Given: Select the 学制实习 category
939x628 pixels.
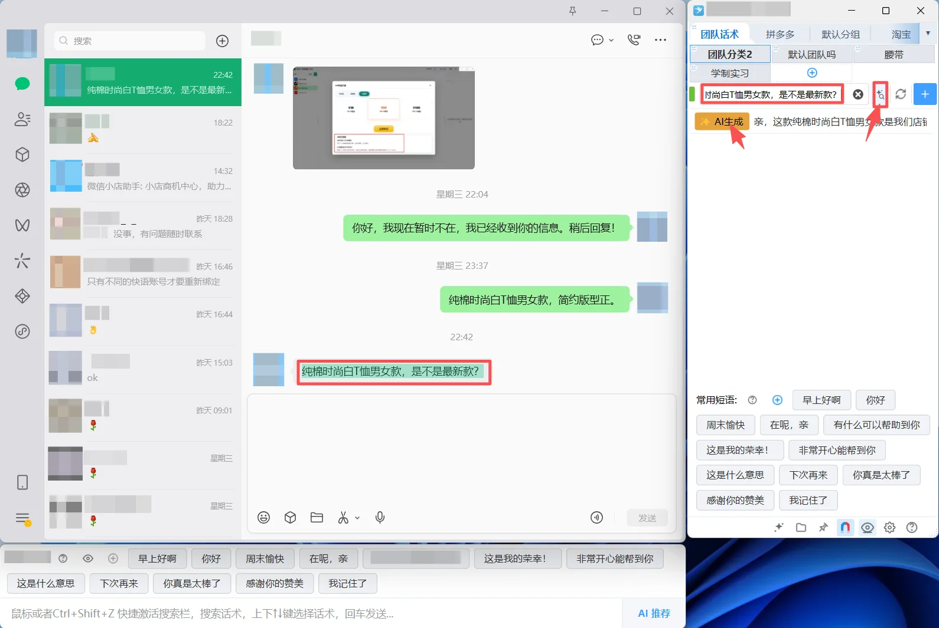Looking at the screenshot, I should [x=730, y=73].
